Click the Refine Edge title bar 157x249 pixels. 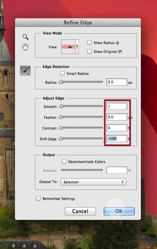[x=78, y=23]
